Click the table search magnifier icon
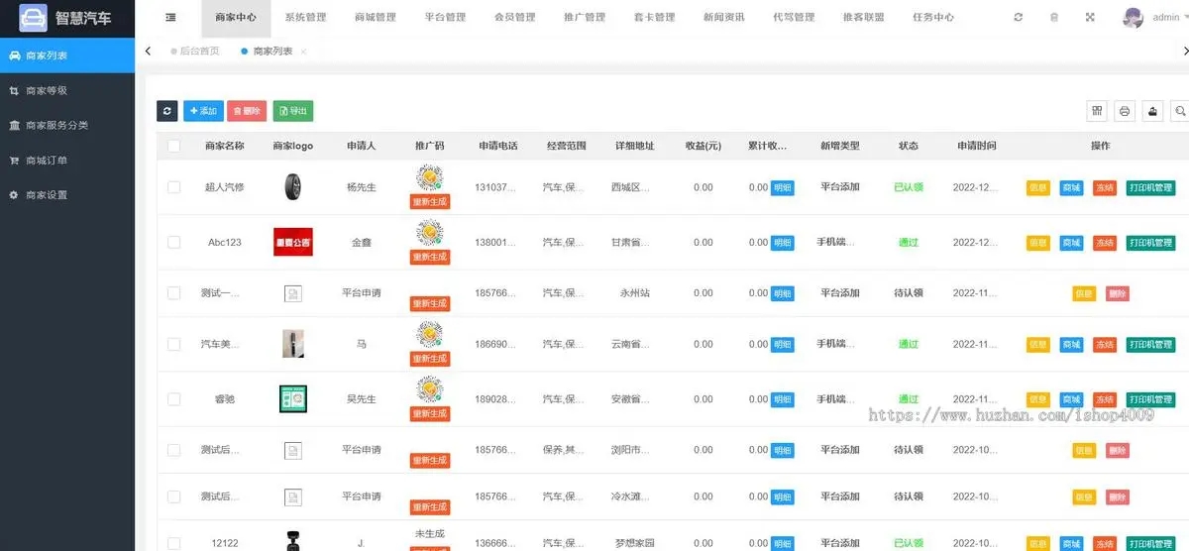The image size is (1189, 551). pyautogui.click(x=1179, y=111)
